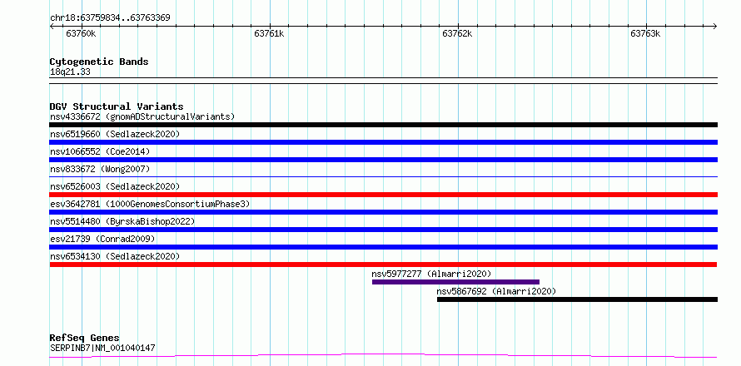Image resolution: width=741 pixels, height=366 pixels.
Task: Click the thin blue nsv833672 variant line
Action: (x=383, y=176)
